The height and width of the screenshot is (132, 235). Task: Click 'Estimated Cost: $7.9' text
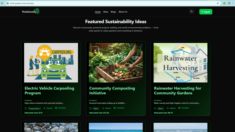click(x=33, y=113)
